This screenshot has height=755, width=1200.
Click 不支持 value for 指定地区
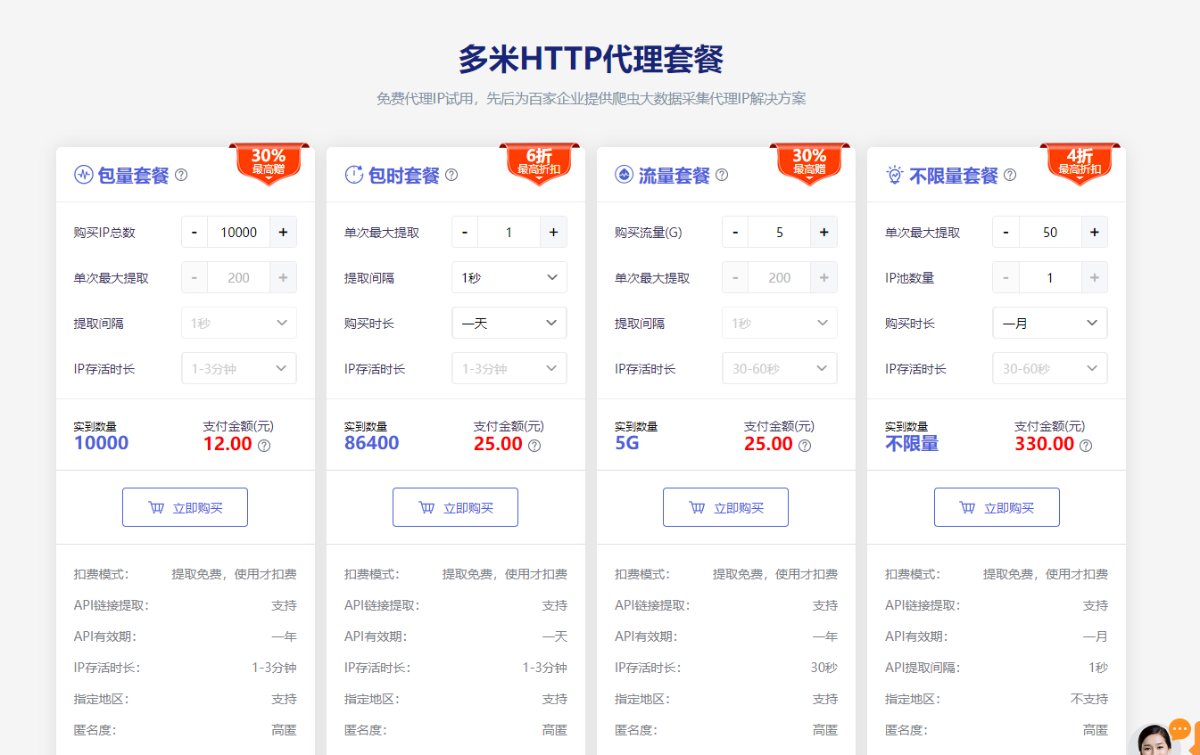point(1089,699)
